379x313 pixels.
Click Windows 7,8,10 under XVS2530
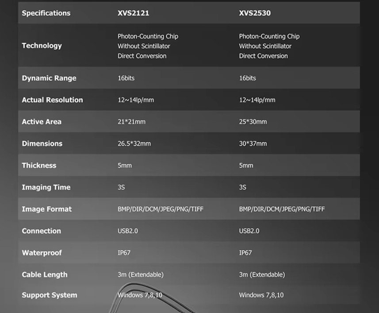(261, 295)
